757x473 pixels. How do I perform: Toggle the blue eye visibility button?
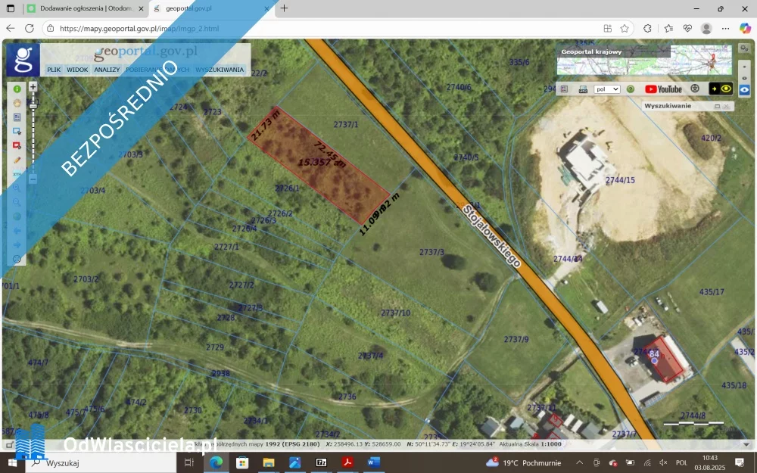744,90
